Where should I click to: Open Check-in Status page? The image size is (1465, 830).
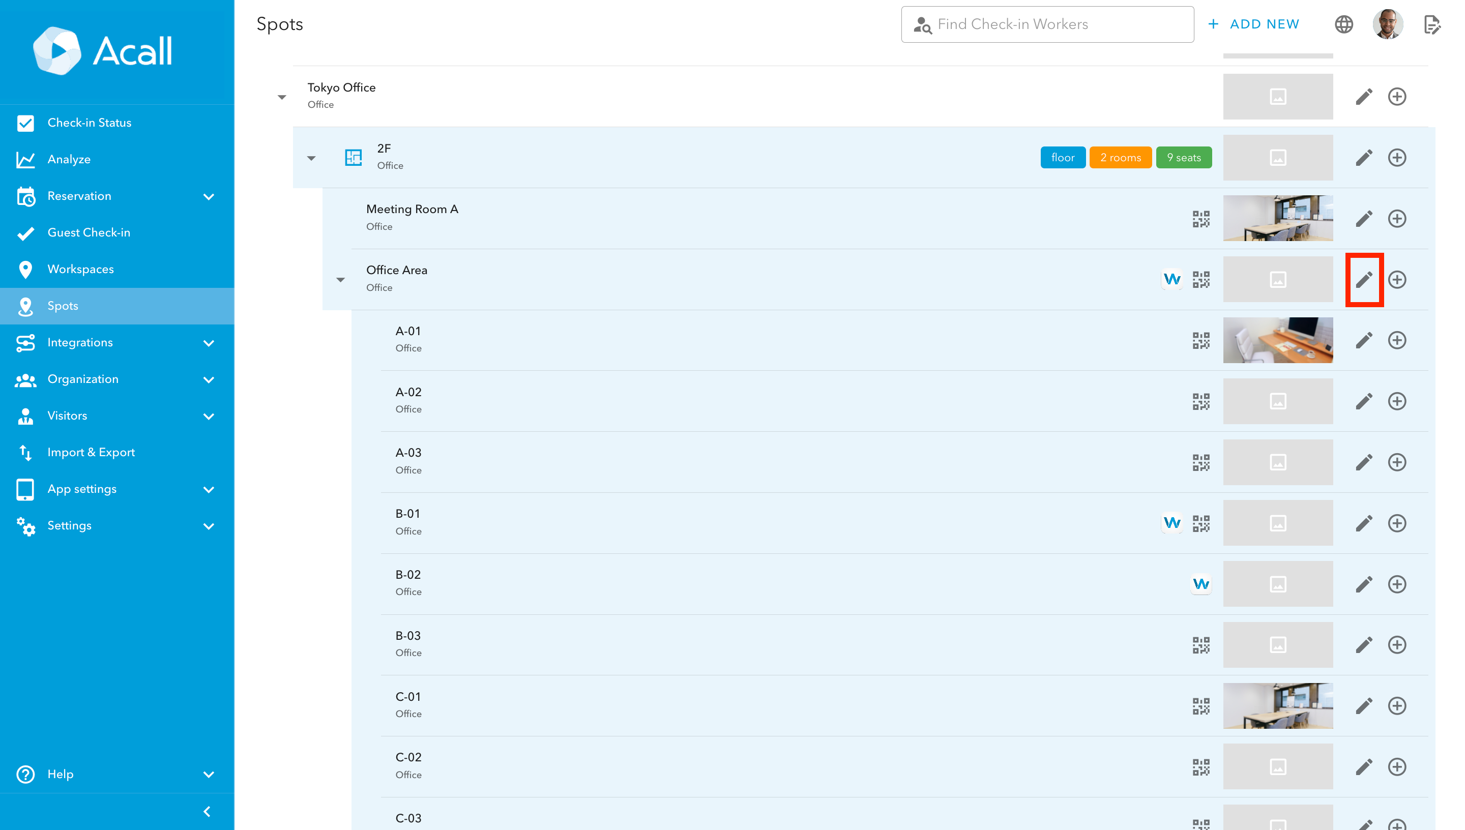tap(117, 123)
